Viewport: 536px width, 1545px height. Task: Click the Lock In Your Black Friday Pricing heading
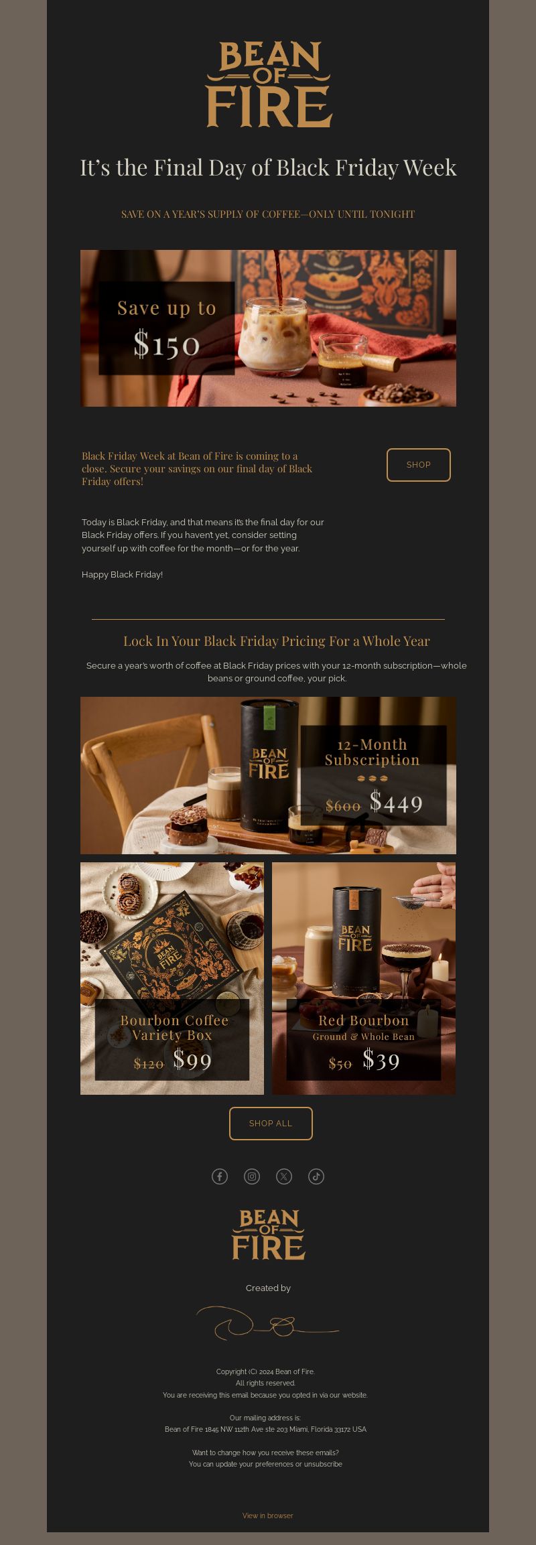[x=276, y=641]
